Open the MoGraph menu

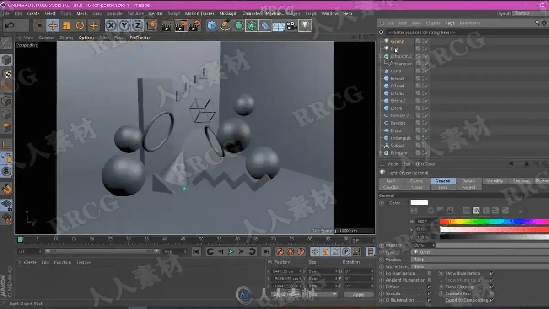pyautogui.click(x=228, y=14)
